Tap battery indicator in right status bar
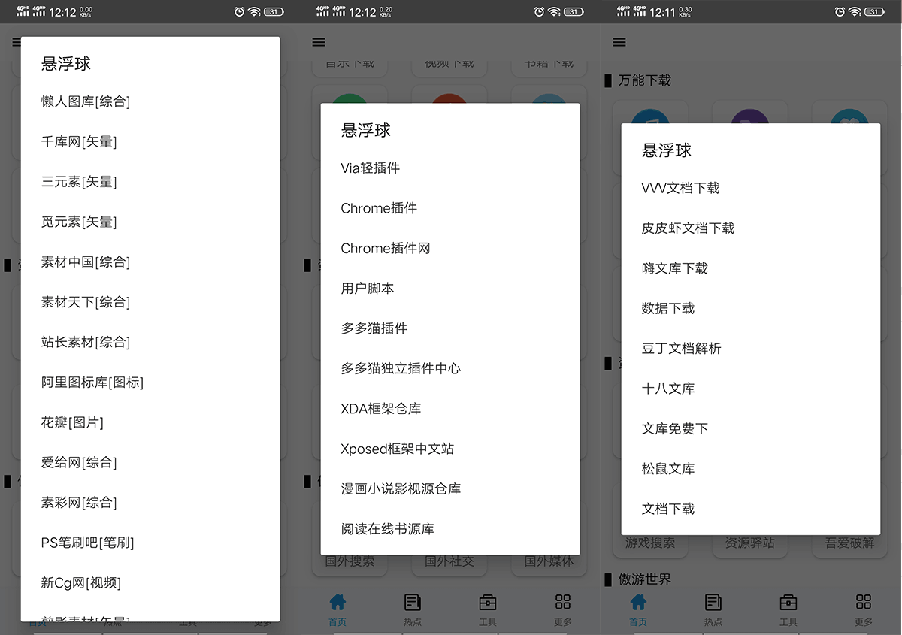 coord(875,11)
